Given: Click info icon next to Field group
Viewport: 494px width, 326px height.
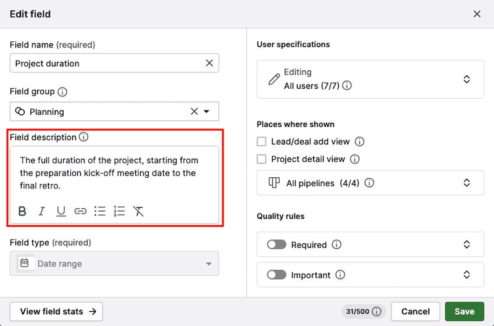Looking at the screenshot, I should [x=62, y=92].
